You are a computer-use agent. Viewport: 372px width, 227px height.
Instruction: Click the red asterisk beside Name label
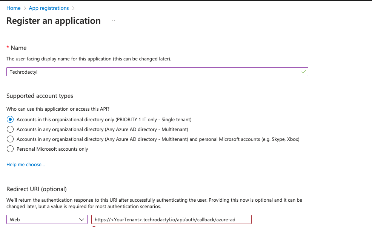point(7,48)
